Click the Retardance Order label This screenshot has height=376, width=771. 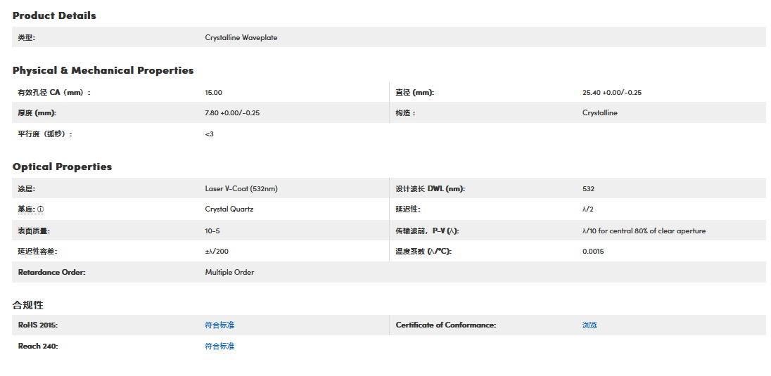click(x=51, y=272)
